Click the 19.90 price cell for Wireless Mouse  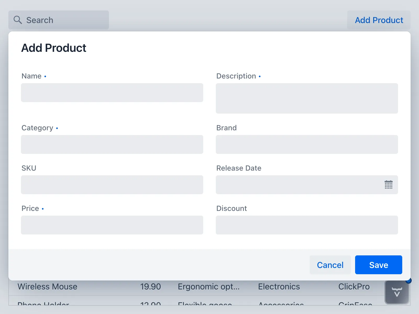151,287
